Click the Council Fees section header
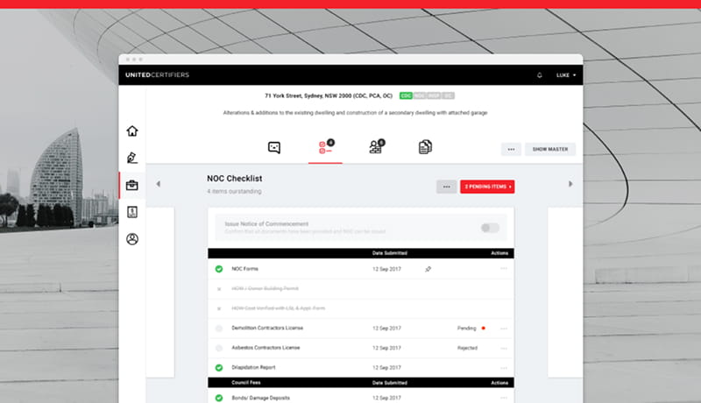This screenshot has height=403, width=701. click(x=246, y=383)
